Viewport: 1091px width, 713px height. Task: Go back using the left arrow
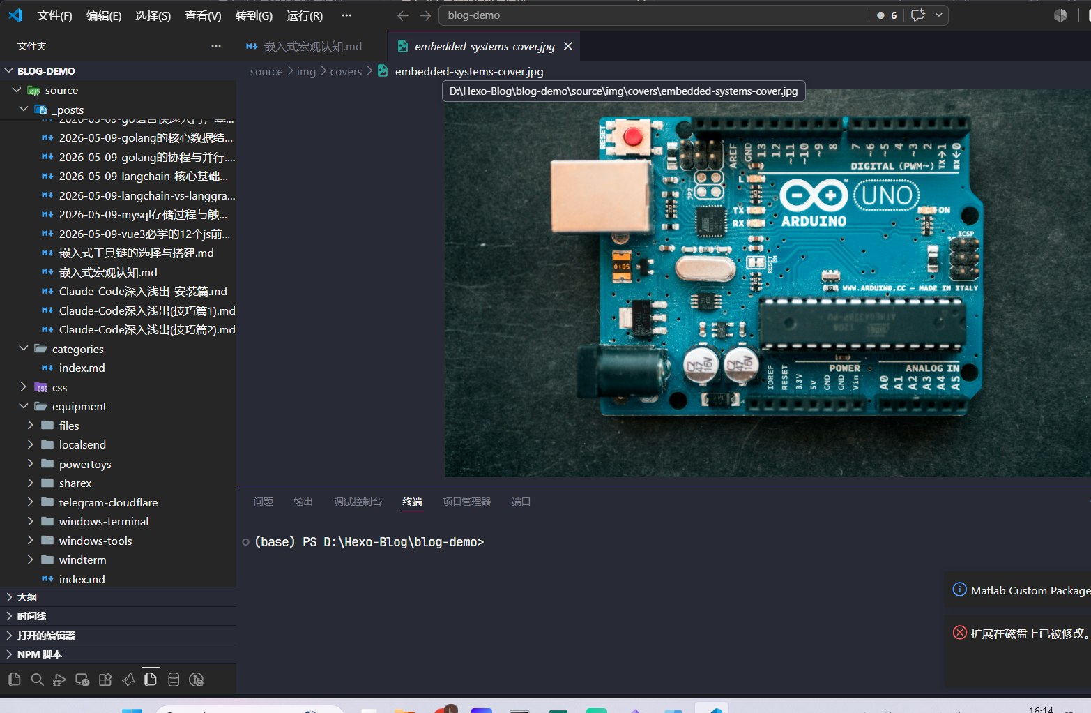(x=403, y=15)
